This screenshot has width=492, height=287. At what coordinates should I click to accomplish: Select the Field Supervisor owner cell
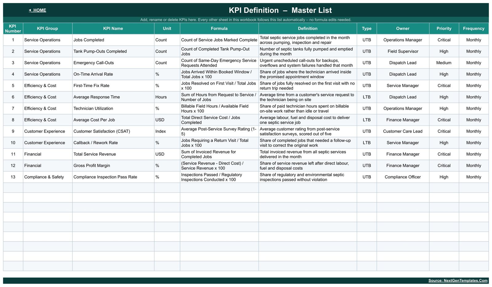tap(403, 51)
